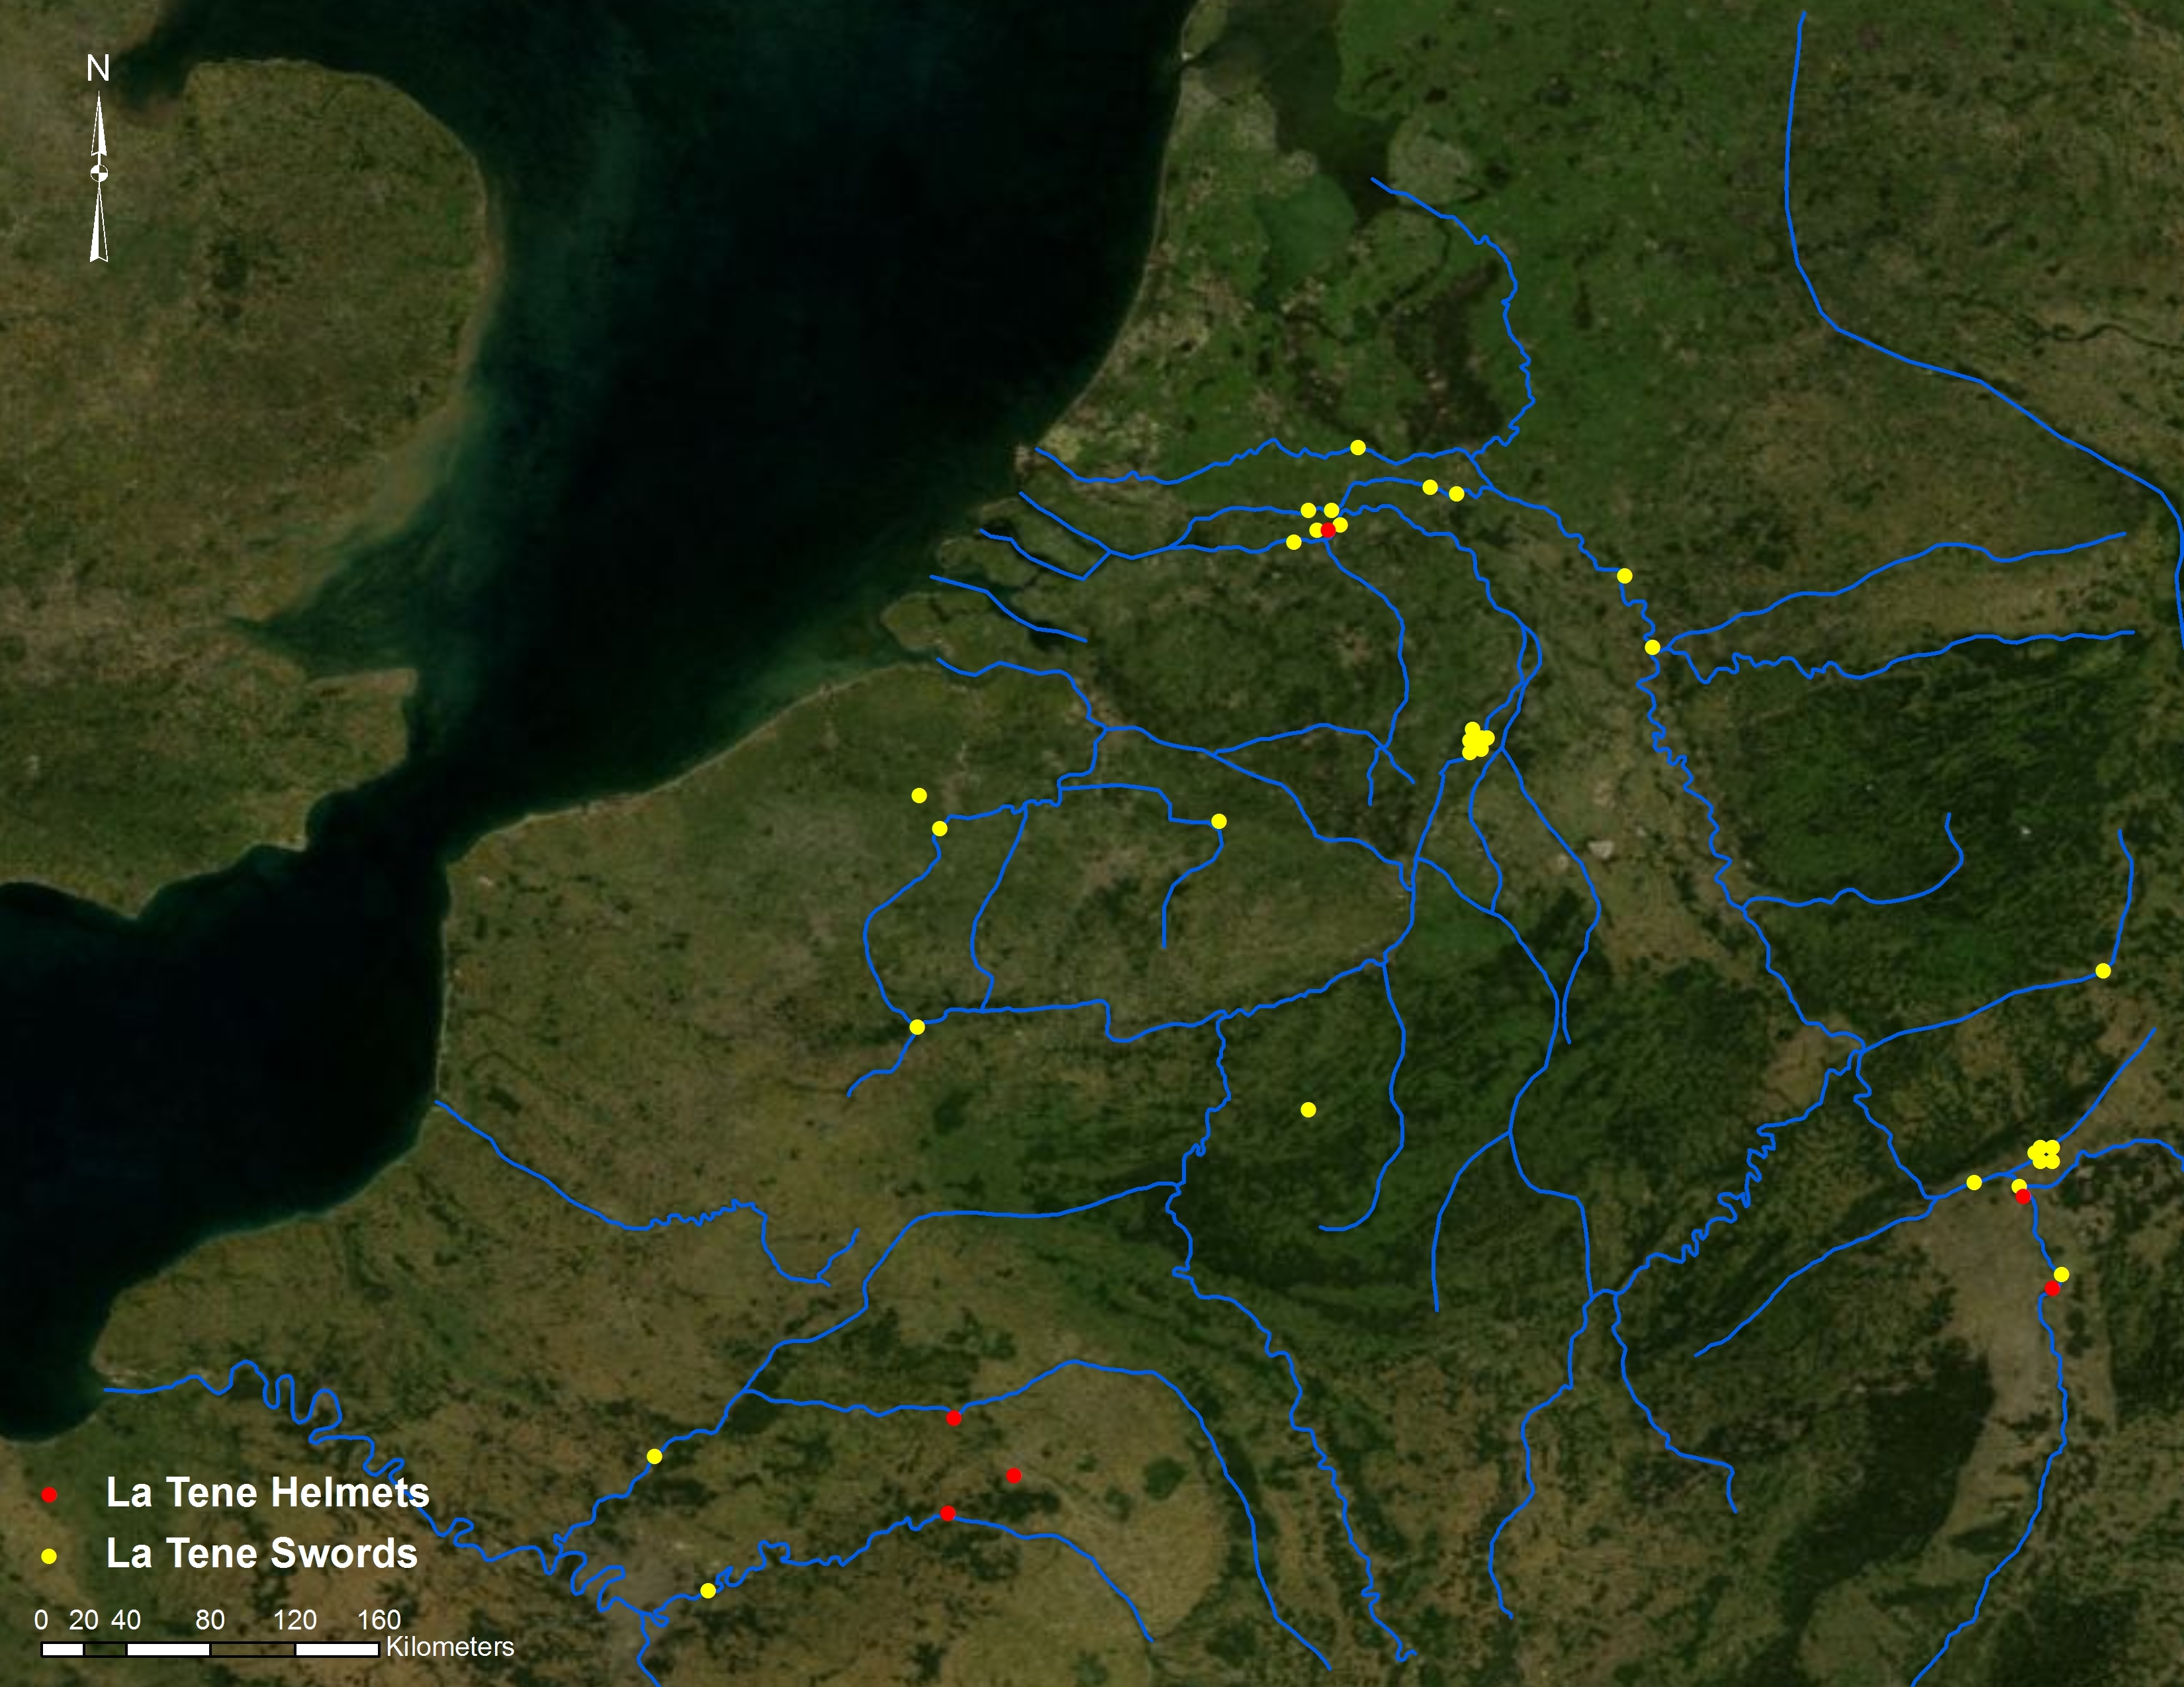Click the 'La Tene Helmets' legend label
The height and width of the screenshot is (1687, 2184).
click(267, 1493)
